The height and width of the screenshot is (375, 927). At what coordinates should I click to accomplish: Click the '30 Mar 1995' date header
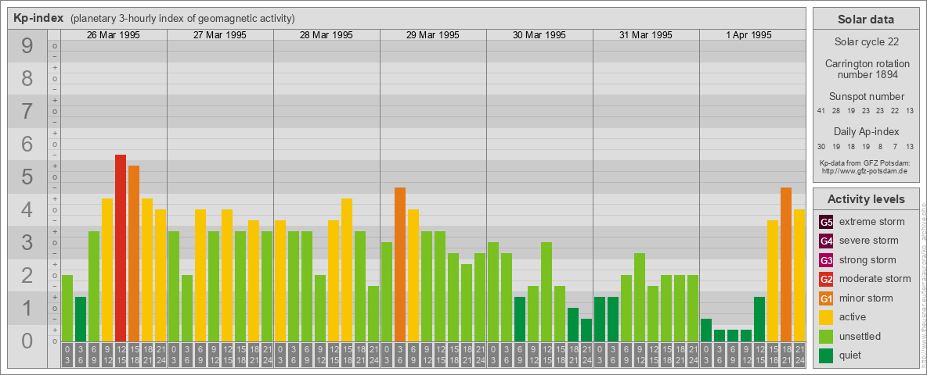(539, 35)
